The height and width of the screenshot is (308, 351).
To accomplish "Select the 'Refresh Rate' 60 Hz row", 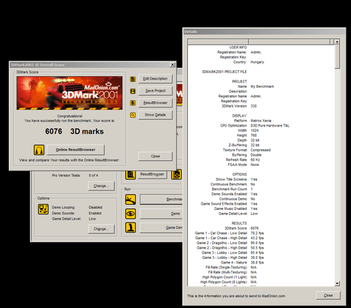I will tap(243, 159).
